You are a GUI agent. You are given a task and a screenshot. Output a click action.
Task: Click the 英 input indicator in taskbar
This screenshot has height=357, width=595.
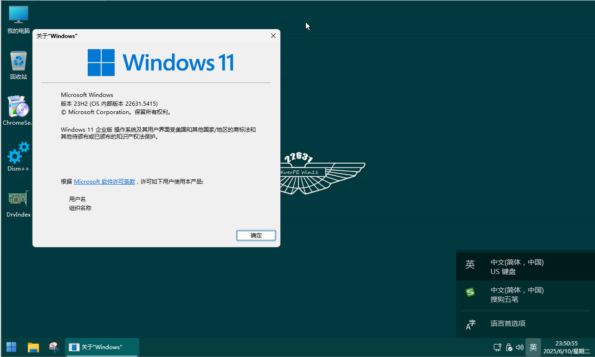coord(533,347)
